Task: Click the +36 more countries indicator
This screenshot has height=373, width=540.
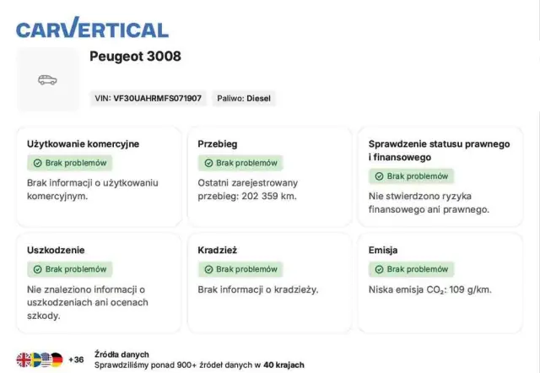Action: tap(76, 360)
